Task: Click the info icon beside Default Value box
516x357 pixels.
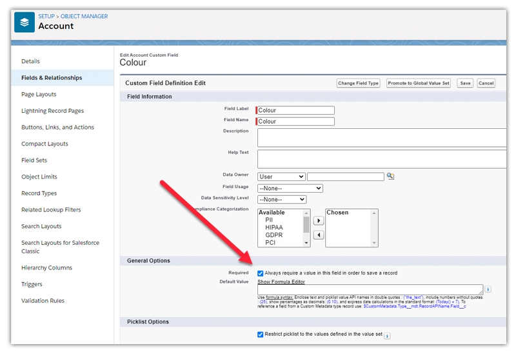Action: [488, 289]
